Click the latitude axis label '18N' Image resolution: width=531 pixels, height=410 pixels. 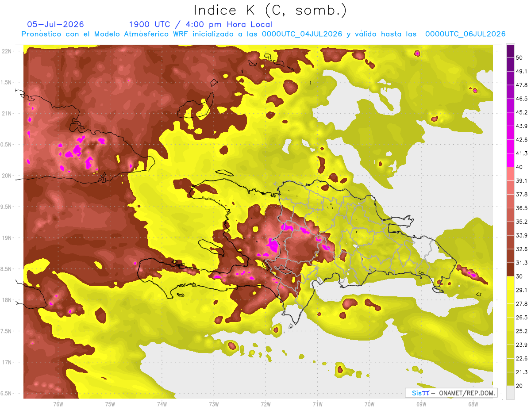pyautogui.click(x=7, y=300)
